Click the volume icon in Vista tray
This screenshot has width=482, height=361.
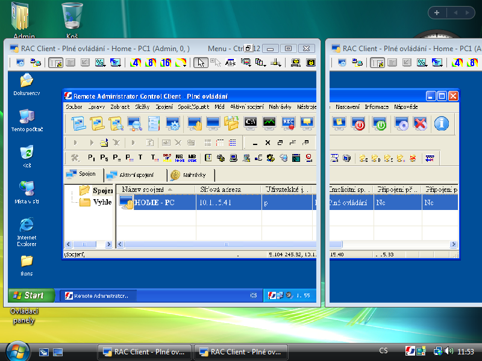[449, 351]
